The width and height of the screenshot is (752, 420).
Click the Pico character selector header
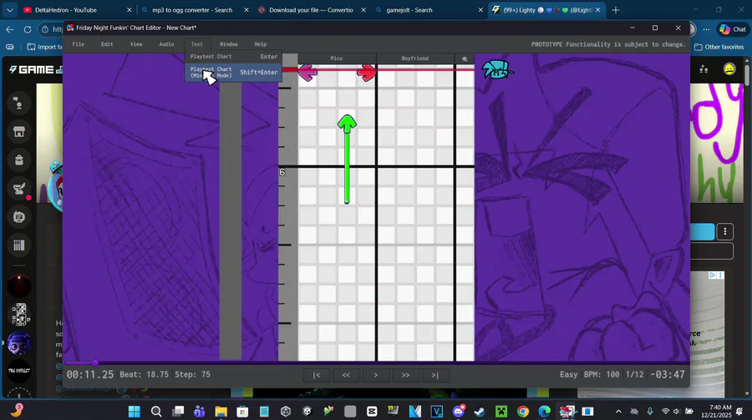coord(337,58)
